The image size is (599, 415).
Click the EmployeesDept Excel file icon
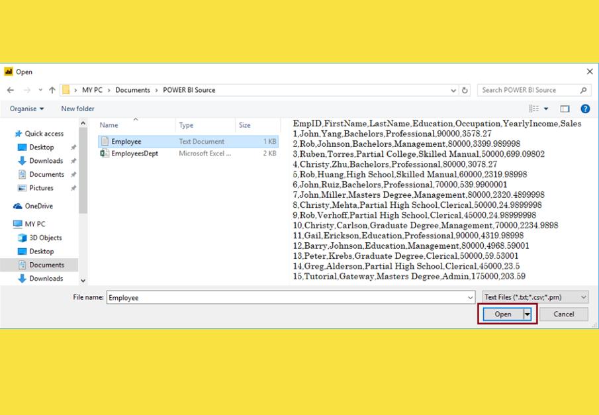coord(105,154)
